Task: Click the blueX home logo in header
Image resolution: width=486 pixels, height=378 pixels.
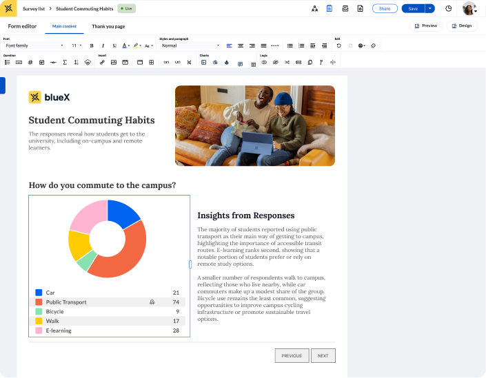Action: 8,8
